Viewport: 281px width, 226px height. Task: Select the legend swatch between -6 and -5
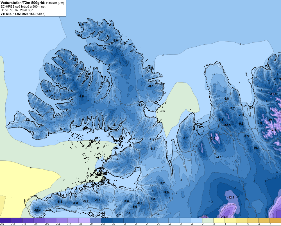pos(152,220)
